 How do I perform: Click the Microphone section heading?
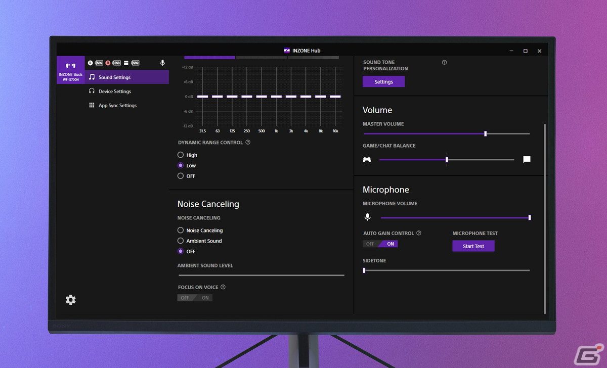pos(386,190)
